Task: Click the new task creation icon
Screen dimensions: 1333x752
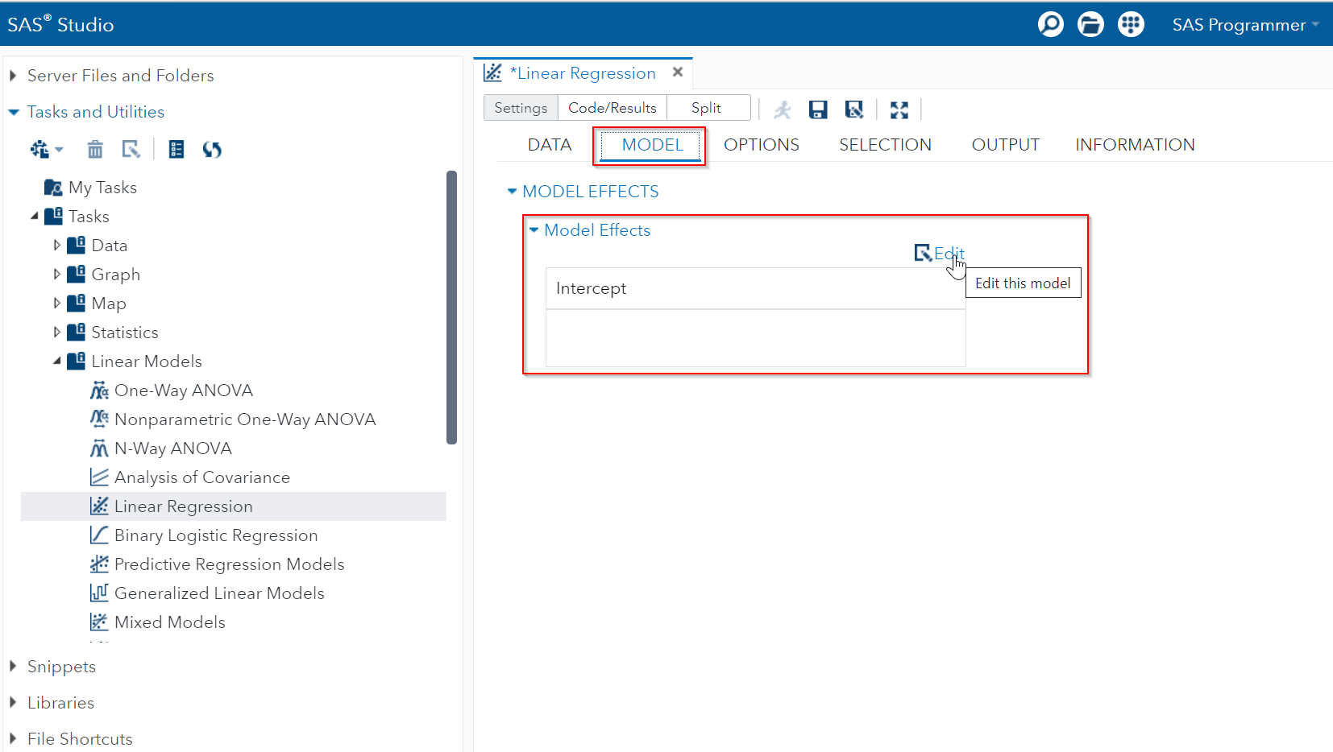Action: (x=39, y=149)
